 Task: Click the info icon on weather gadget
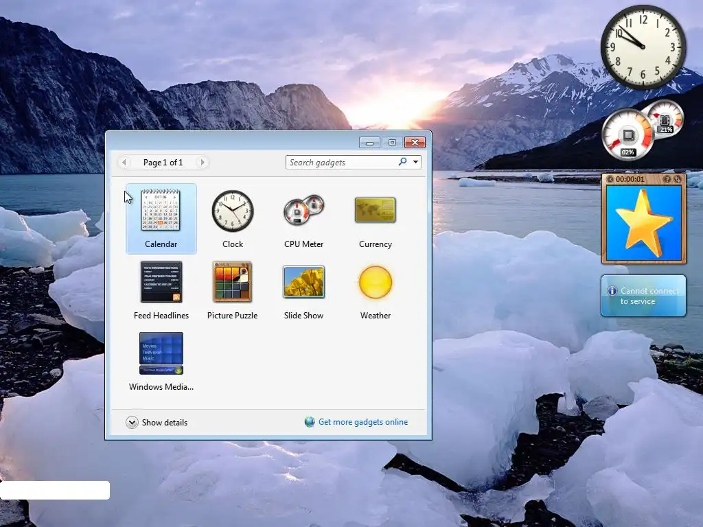point(612,291)
